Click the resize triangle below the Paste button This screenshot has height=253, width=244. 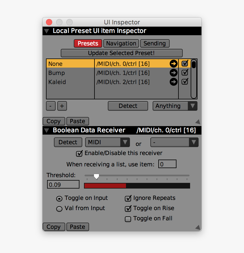(198, 122)
